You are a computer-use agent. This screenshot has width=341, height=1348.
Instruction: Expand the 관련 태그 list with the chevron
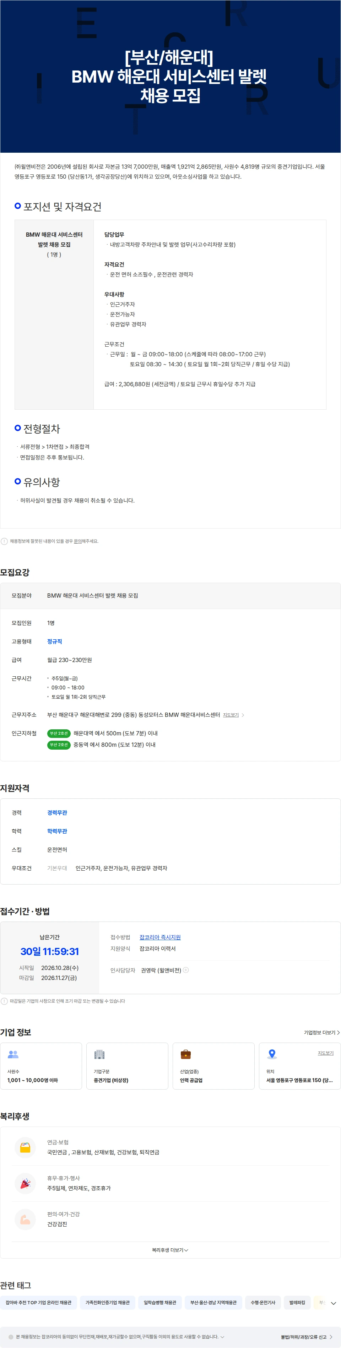tap(333, 1303)
